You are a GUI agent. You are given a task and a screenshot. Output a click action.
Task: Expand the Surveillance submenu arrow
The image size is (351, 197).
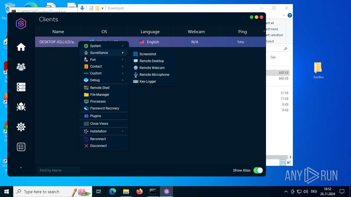[x=123, y=53]
